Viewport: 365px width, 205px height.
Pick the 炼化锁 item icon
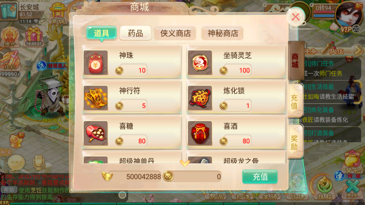tap(200, 98)
